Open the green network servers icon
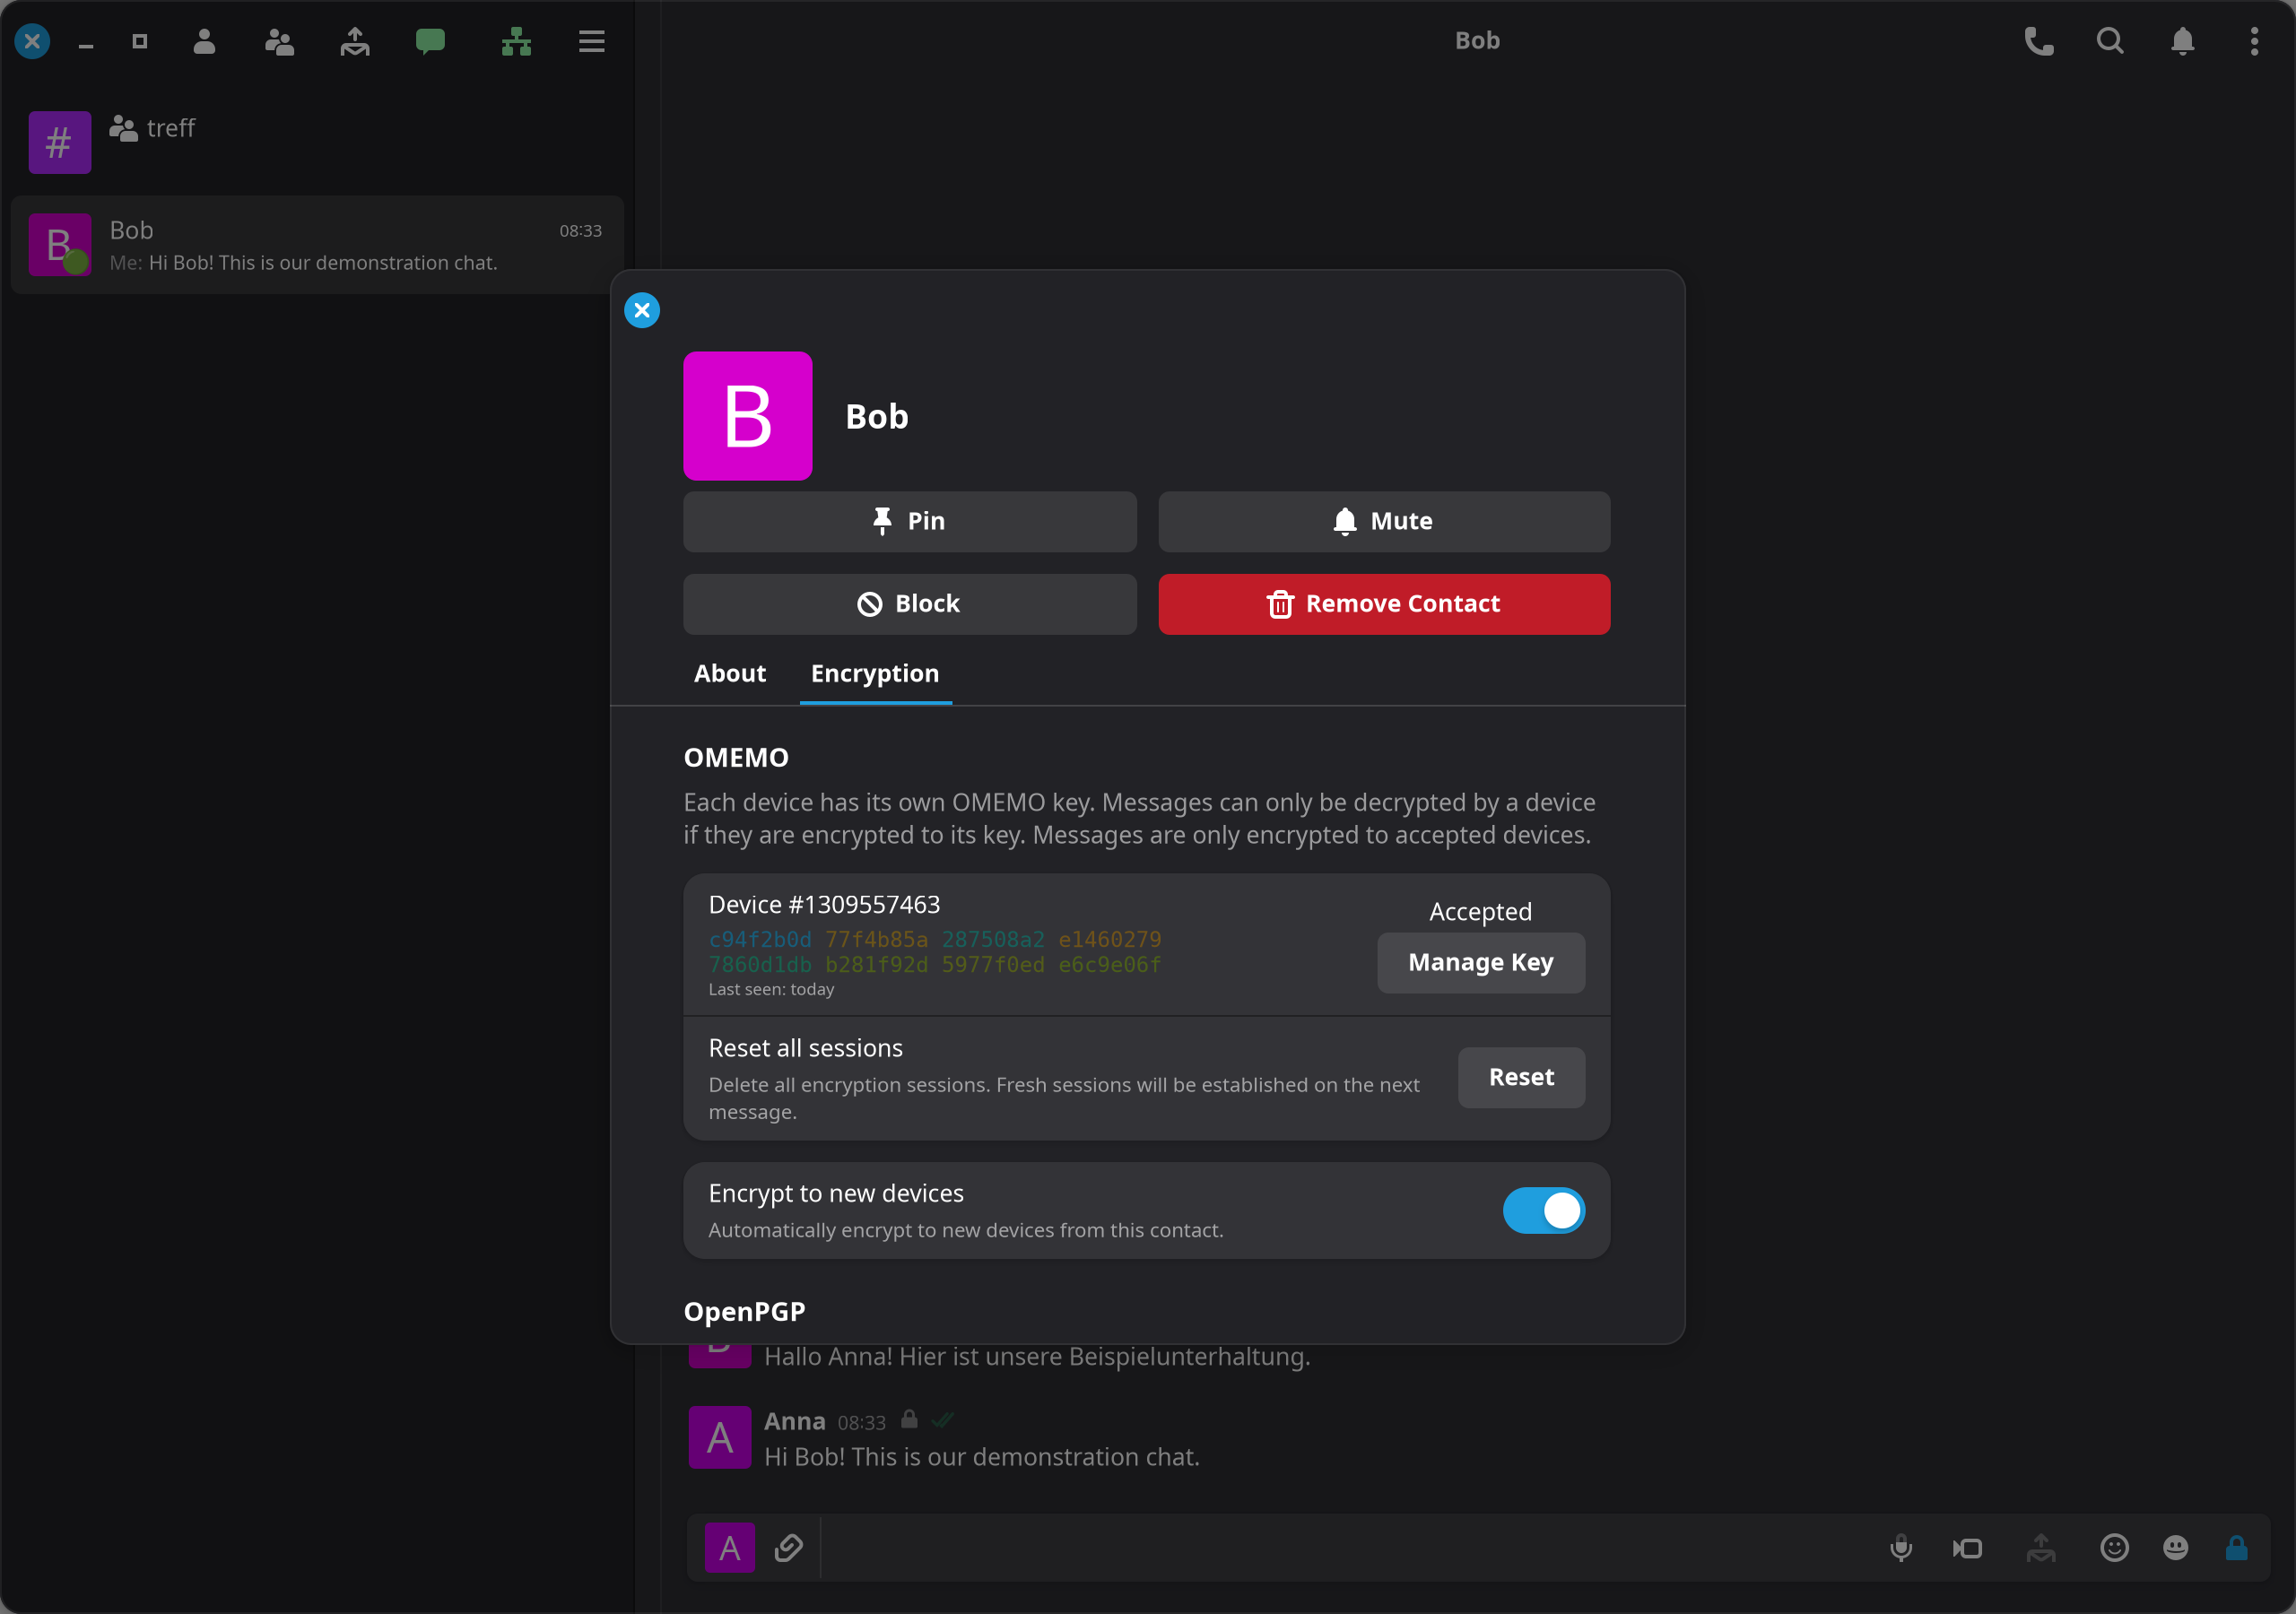 (x=516, y=41)
